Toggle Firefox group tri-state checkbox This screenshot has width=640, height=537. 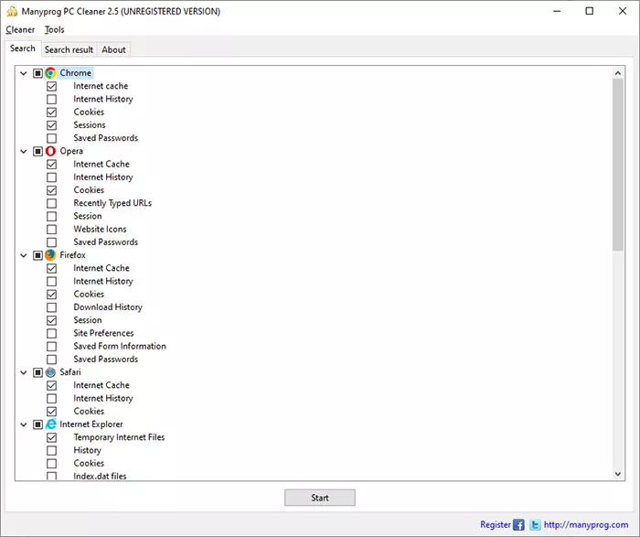37,255
